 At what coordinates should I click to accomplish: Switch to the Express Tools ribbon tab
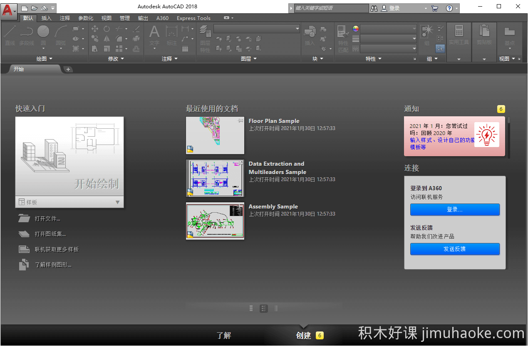(x=193, y=18)
